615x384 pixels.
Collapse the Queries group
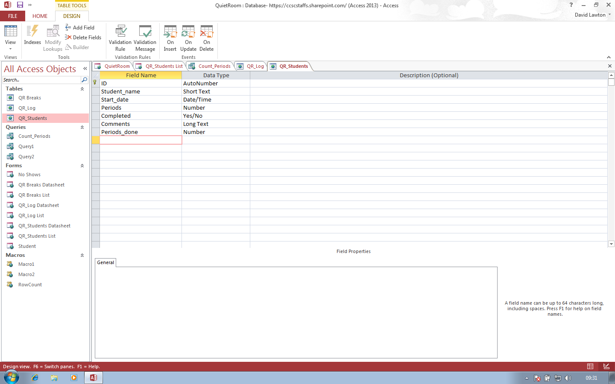pos(82,127)
